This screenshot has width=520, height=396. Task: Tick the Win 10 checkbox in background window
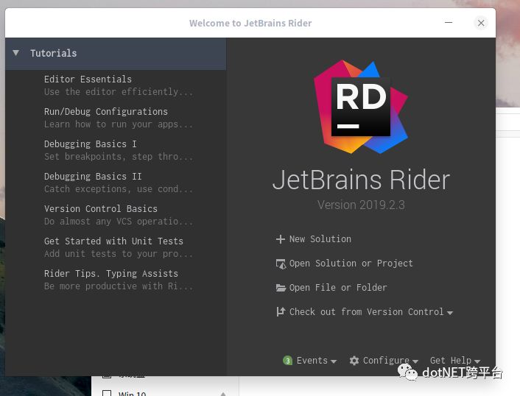[x=107, y=393]
